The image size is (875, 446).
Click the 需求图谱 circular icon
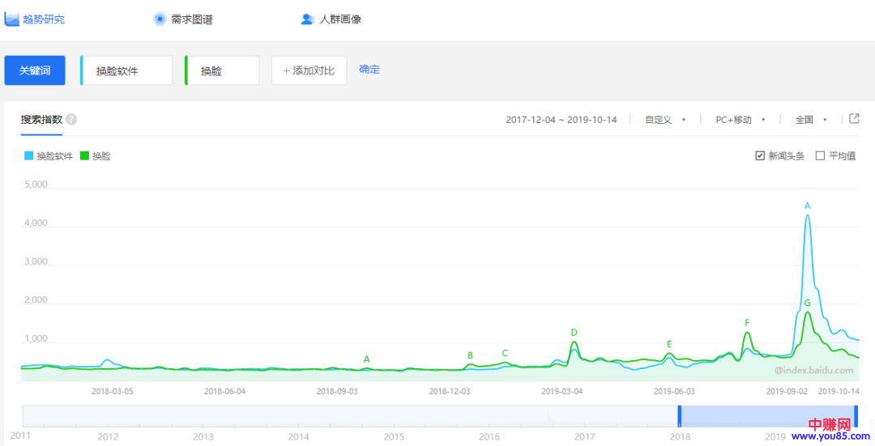tap(160, 19)
